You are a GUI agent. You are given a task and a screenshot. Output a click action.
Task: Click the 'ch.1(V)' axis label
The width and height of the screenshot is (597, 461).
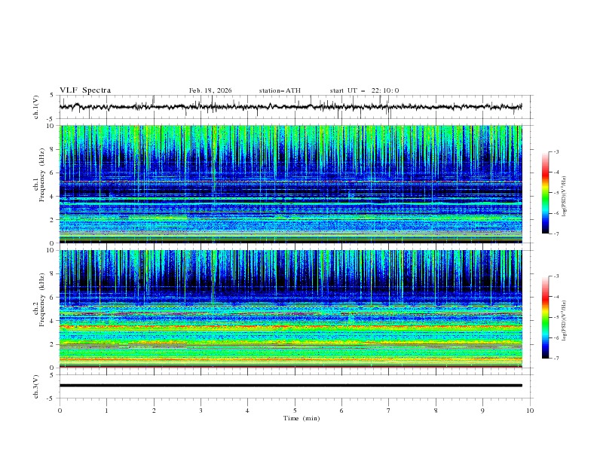click(36, 107)
